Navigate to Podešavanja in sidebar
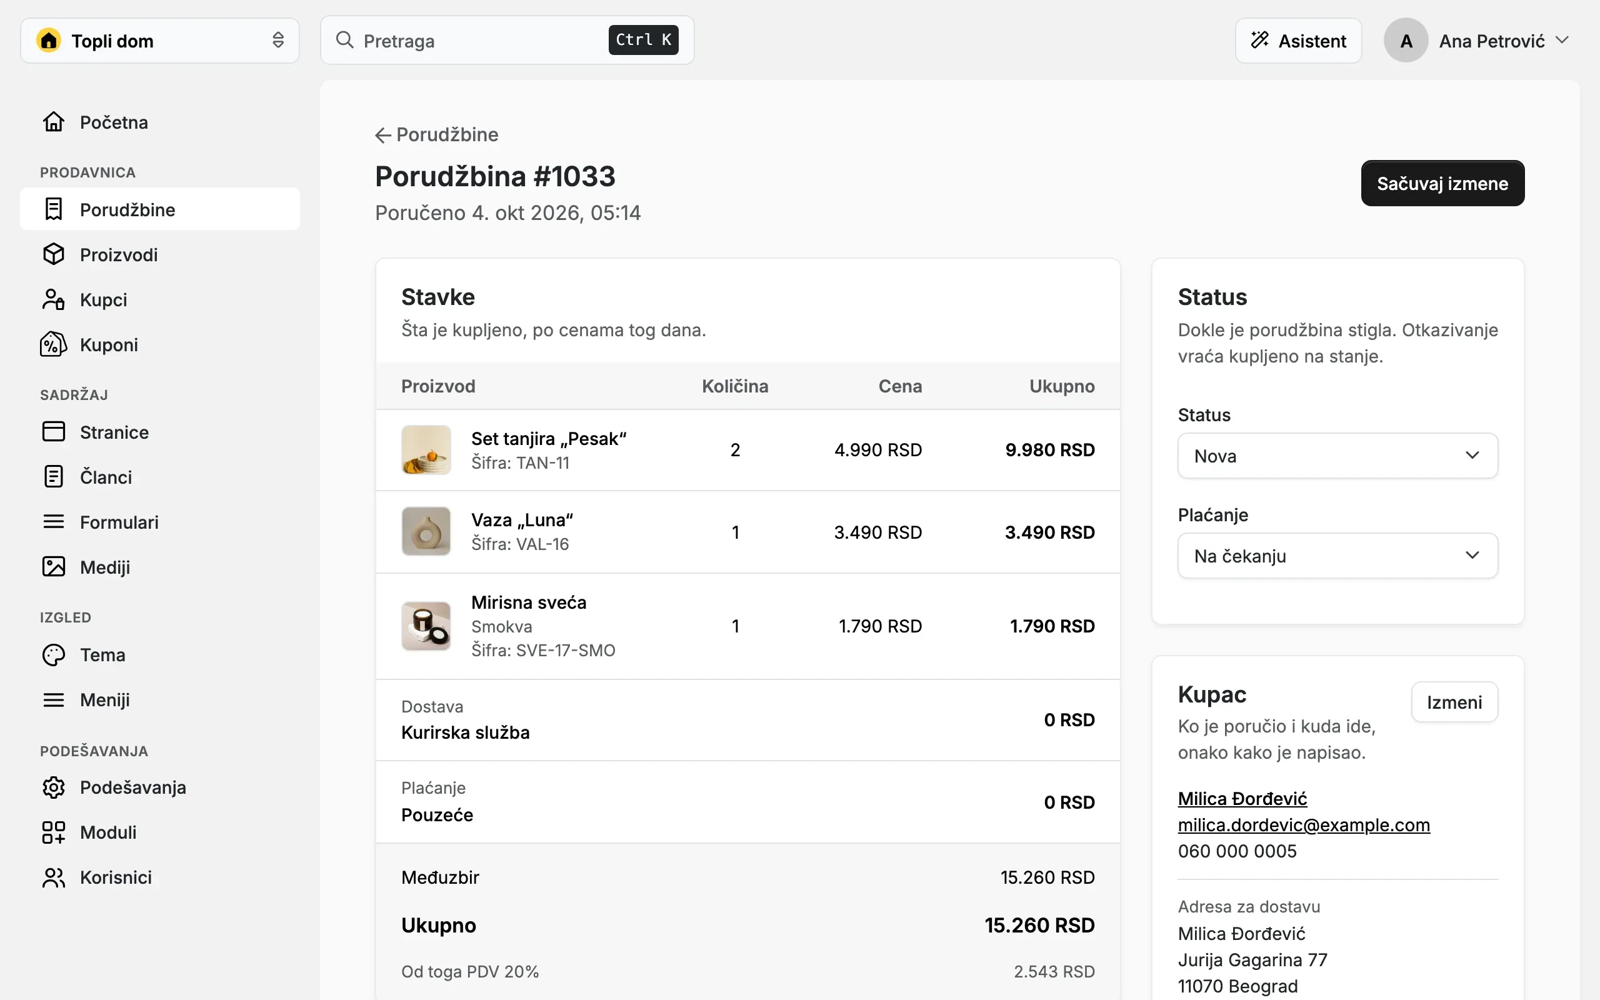 pos(160,787)
